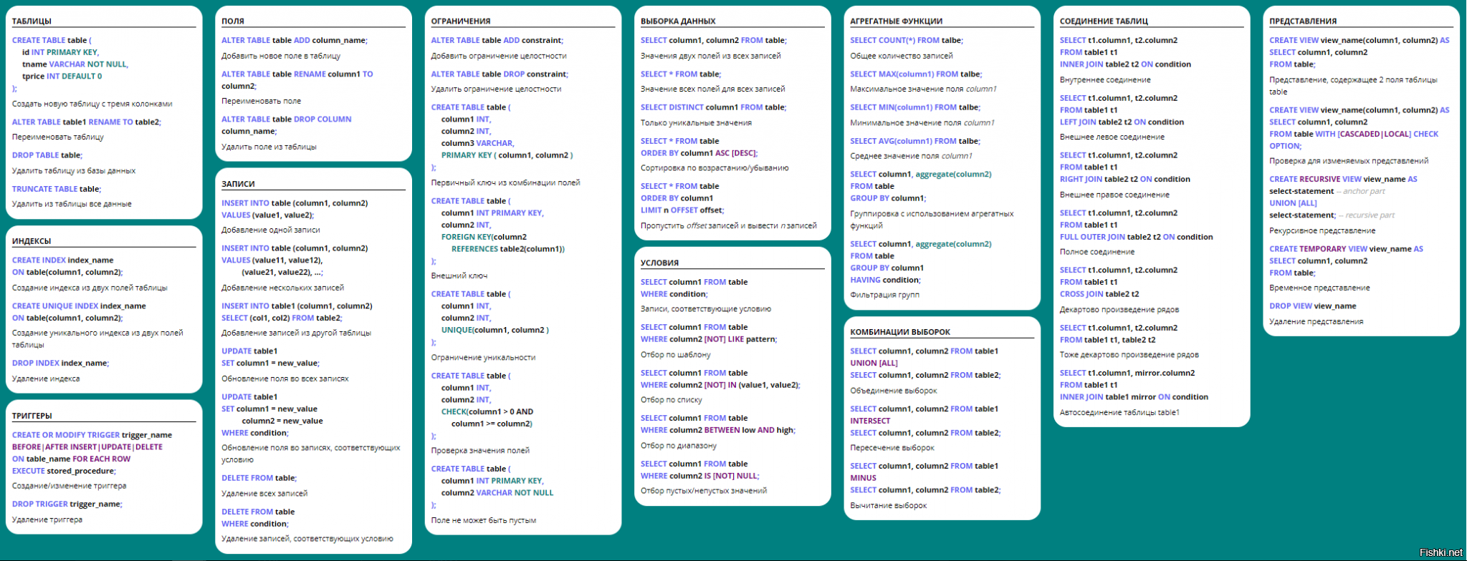Click the ВЫБОРКА ДАННЫХ heading
The image size is (1467, 561).
pos(678,21)
